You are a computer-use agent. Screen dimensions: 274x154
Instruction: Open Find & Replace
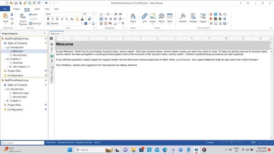(x=23, y=19)
